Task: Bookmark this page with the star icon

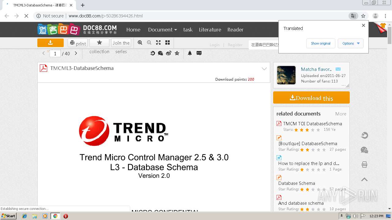Action: pos(363,16)
